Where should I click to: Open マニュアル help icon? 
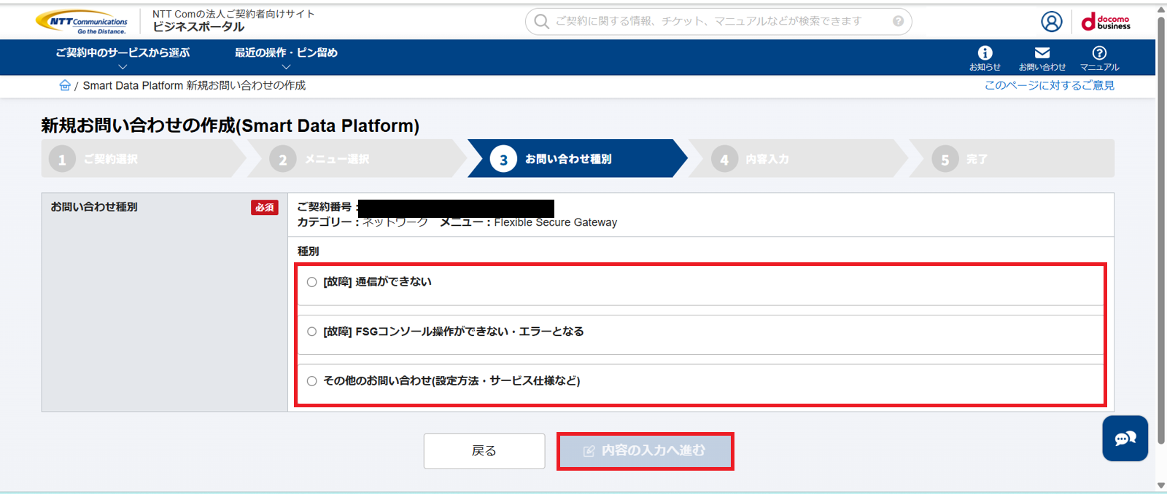[1099, 58]
